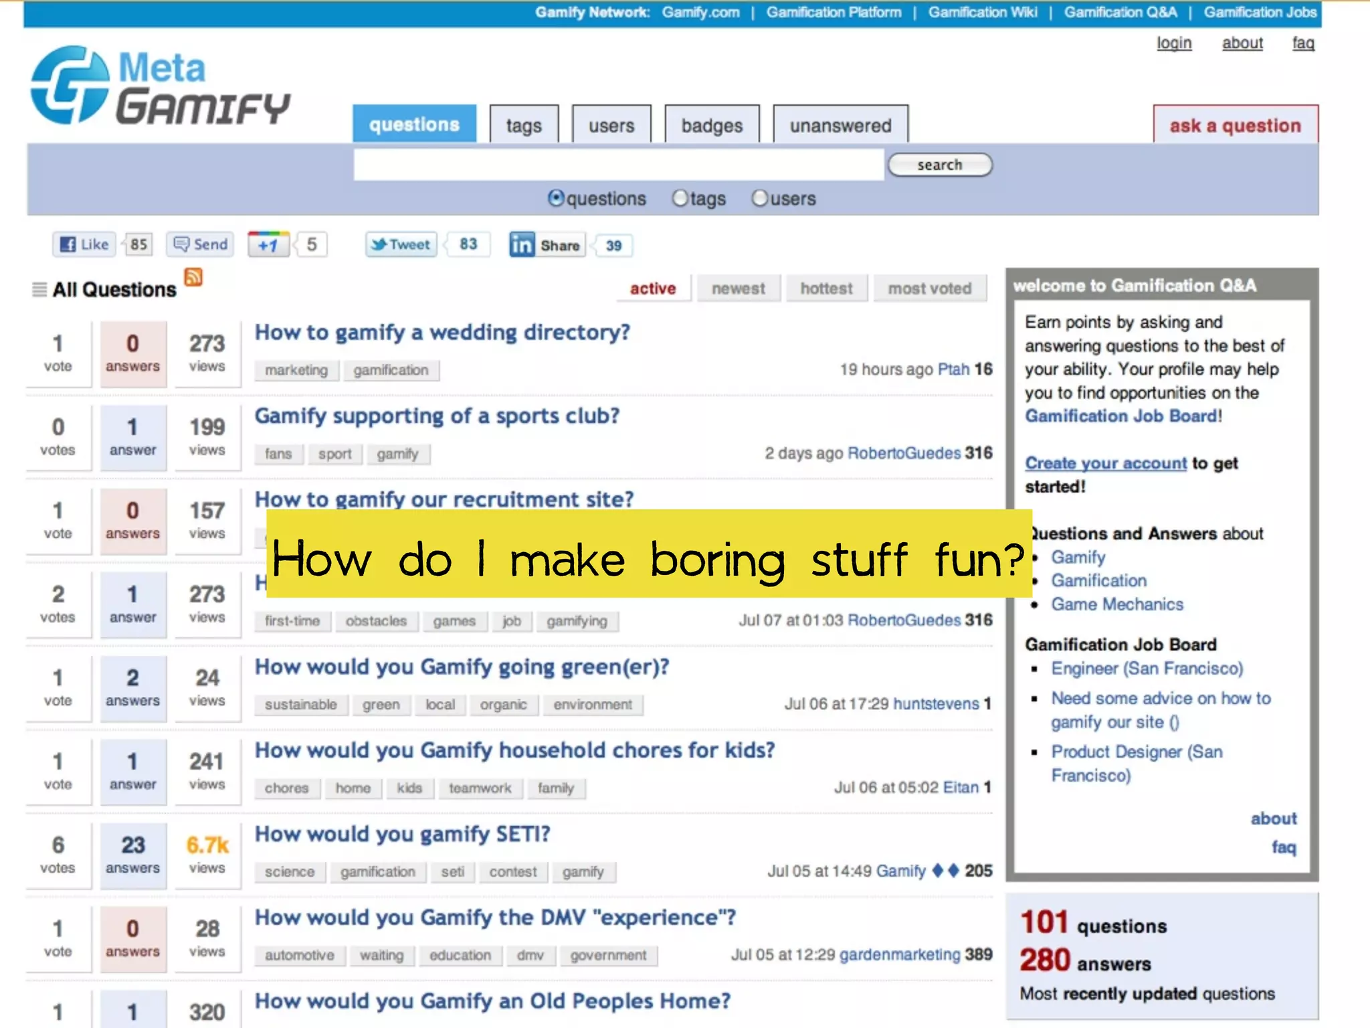Screen dimensions: 1370x1028
Task: Sort questions by newest
Action: [739, 288]
